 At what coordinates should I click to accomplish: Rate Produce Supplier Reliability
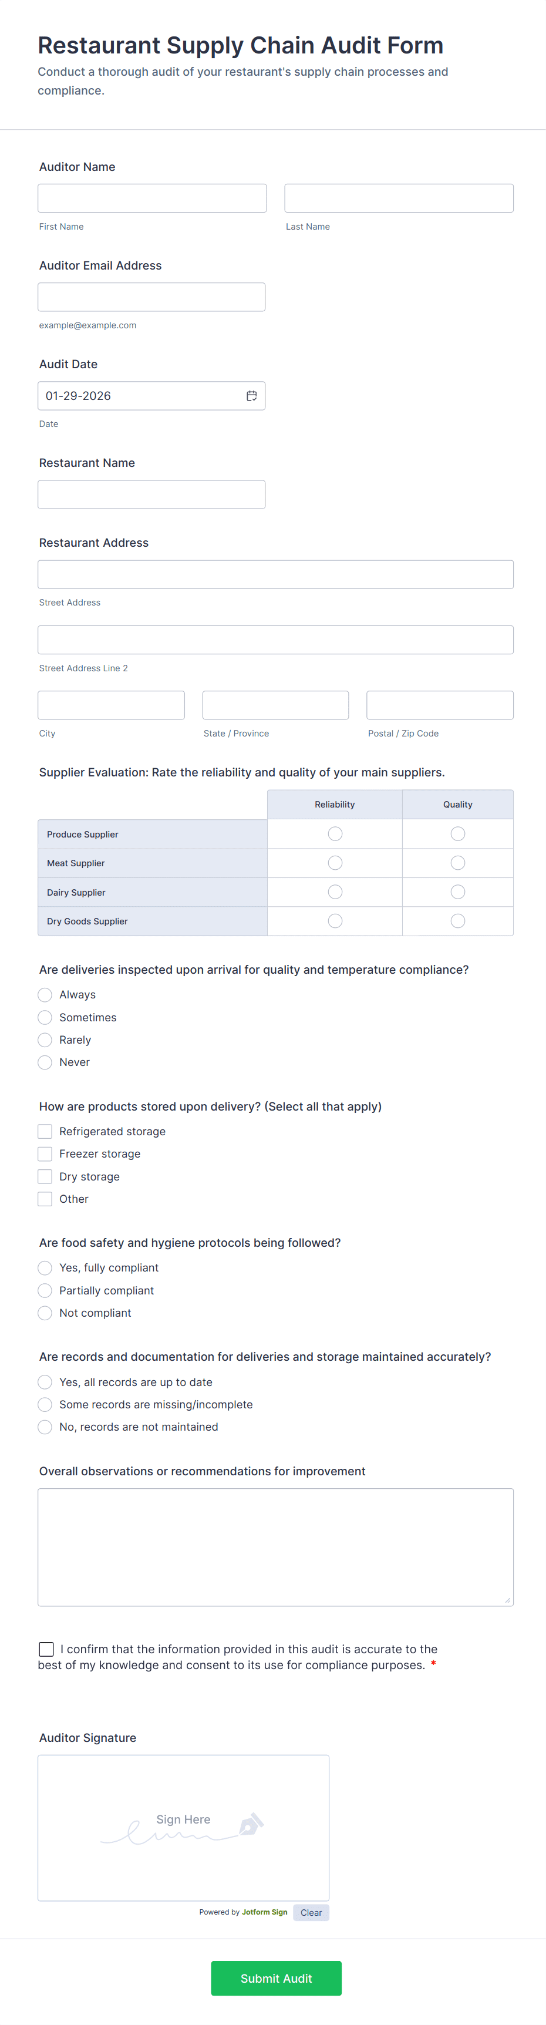coord(335,833)
